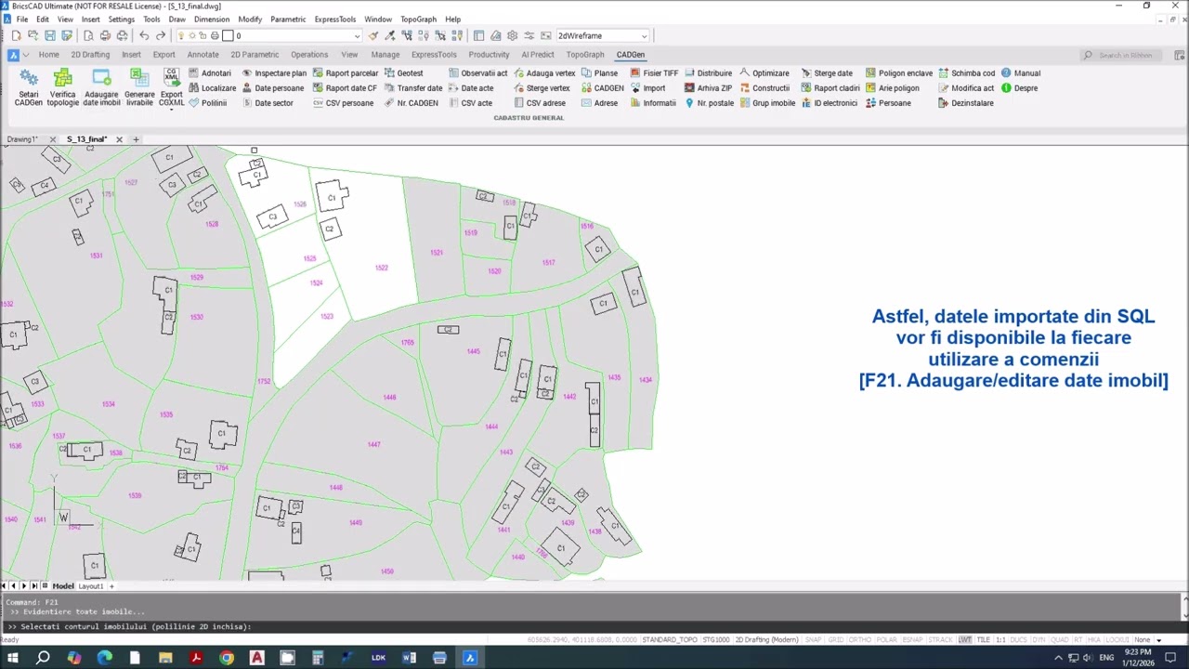The image size is (1189, 669).
Task: Choose Polilinii tool
Action: [207, 103]
